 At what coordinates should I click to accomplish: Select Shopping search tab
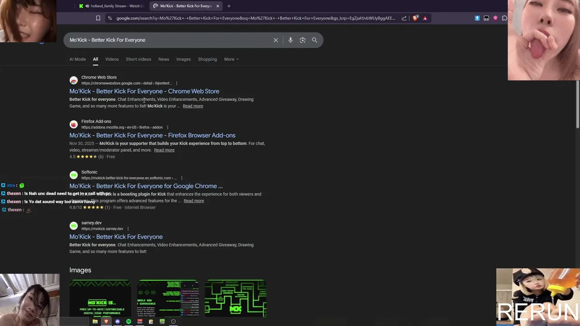point(208,59)
